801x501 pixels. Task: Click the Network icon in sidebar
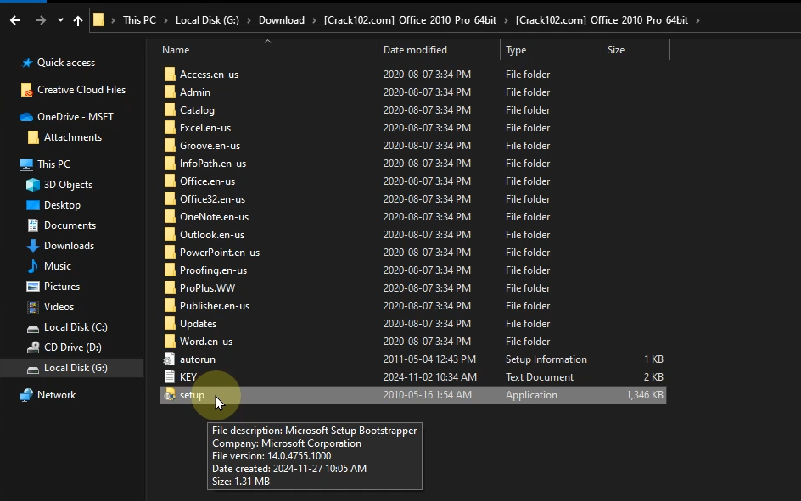[x=26, y=395]
